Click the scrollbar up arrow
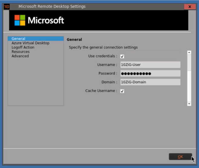 (x=189, y=52)
